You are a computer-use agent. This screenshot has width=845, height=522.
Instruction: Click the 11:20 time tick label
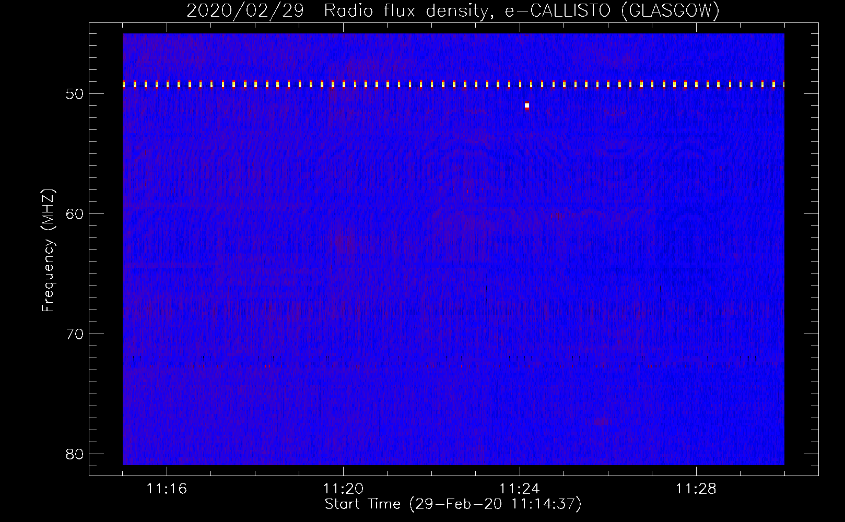tap(343, 489)
